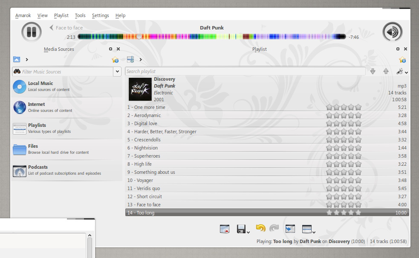
Task: Float the Media Sources panel
Action: [x=111, y=49]
